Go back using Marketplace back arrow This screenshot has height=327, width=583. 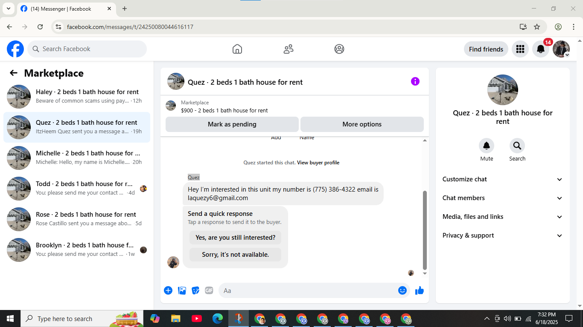tap(14, 73)
